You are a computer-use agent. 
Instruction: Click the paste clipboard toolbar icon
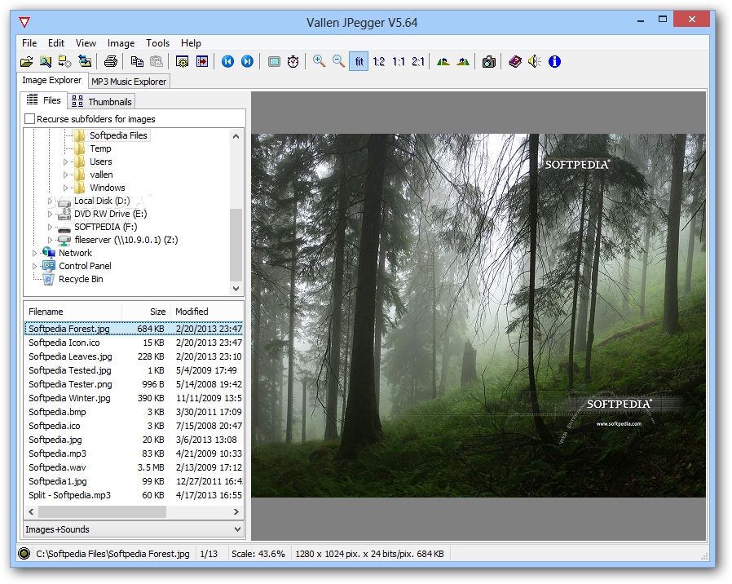pyautogui.click(x=157, y=62)
